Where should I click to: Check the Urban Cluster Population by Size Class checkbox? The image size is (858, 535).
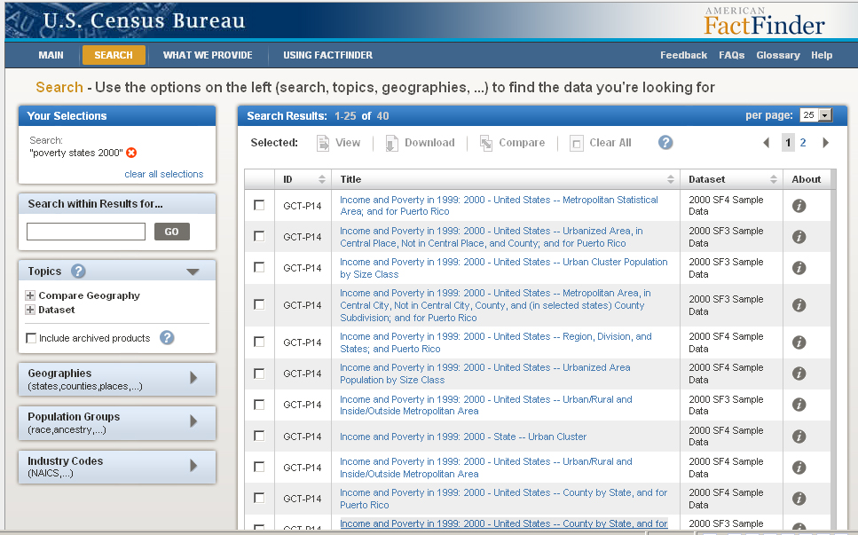[x=259, y=268]
